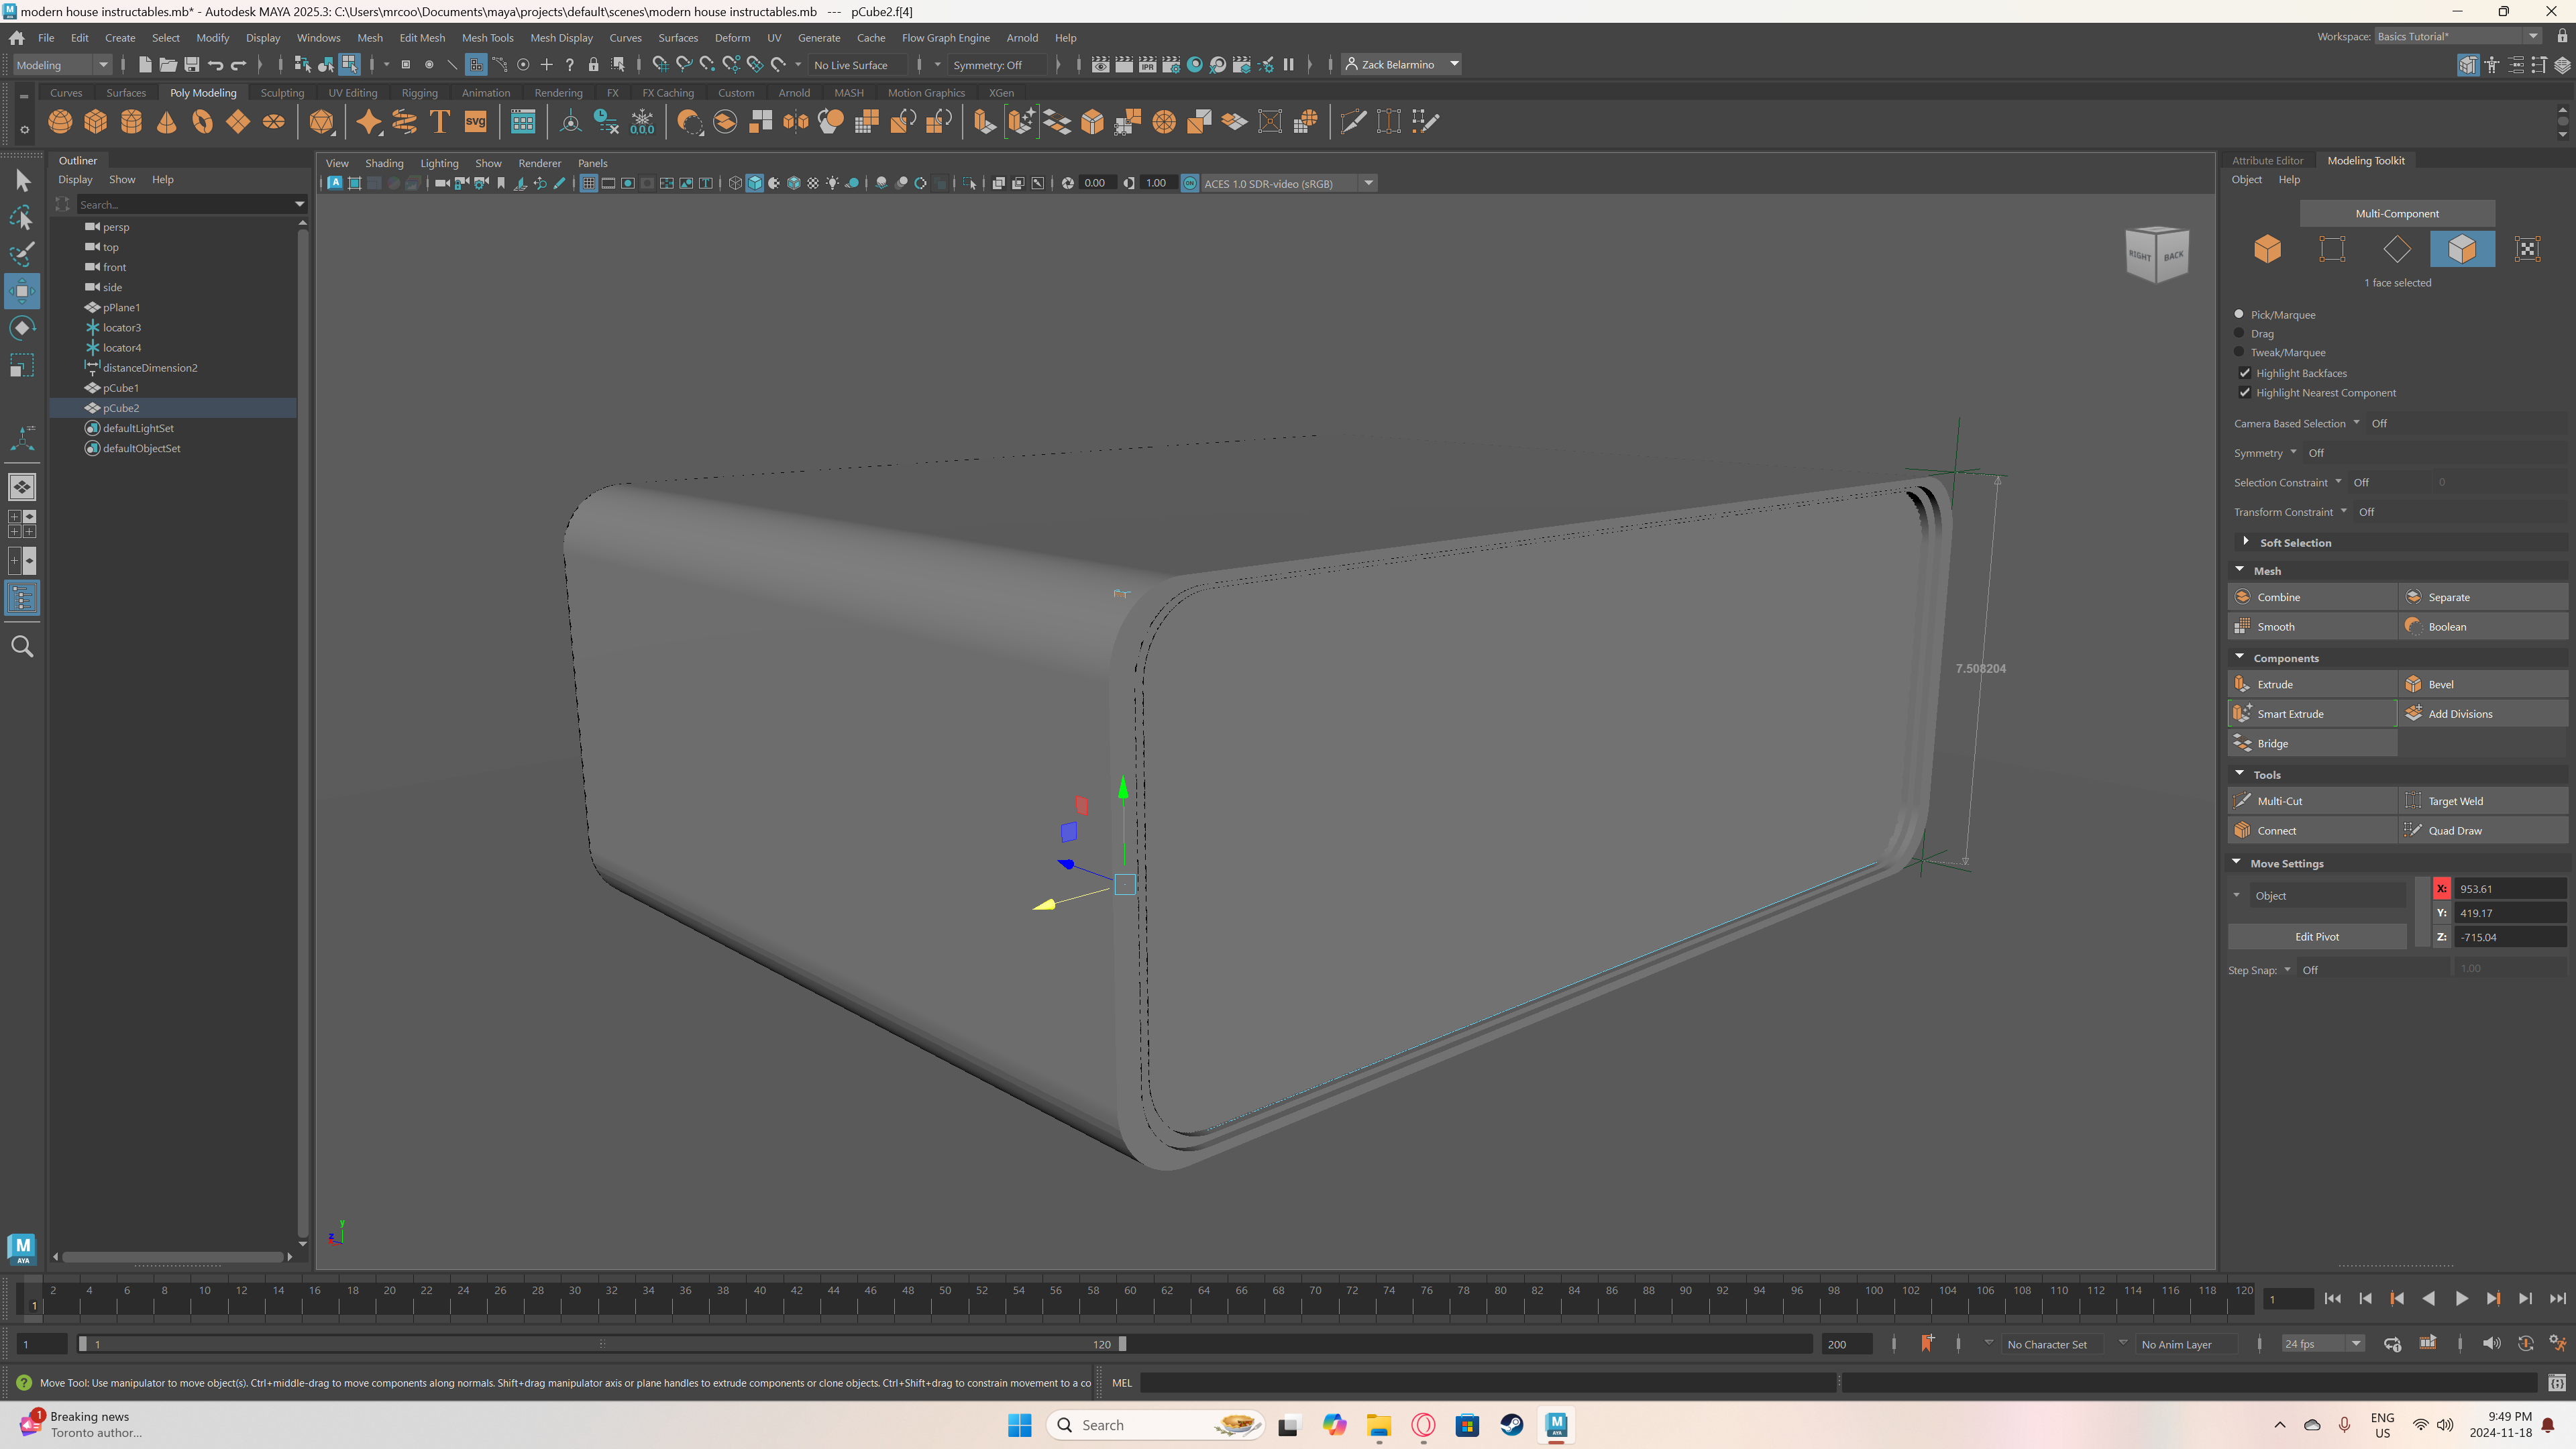
Task: Switch to the Attribute Editor tab
Action: [x=2267, y=160]
